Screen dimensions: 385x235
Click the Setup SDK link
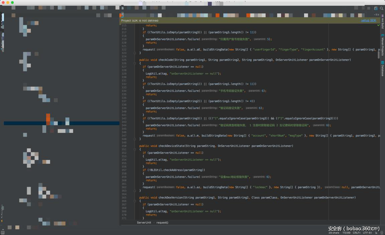click(368, 20)
